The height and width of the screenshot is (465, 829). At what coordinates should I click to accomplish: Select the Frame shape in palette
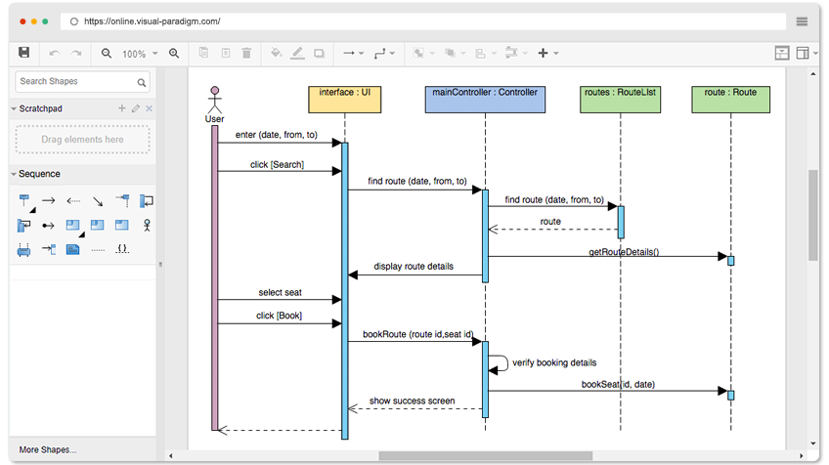[x=122, y=225]
